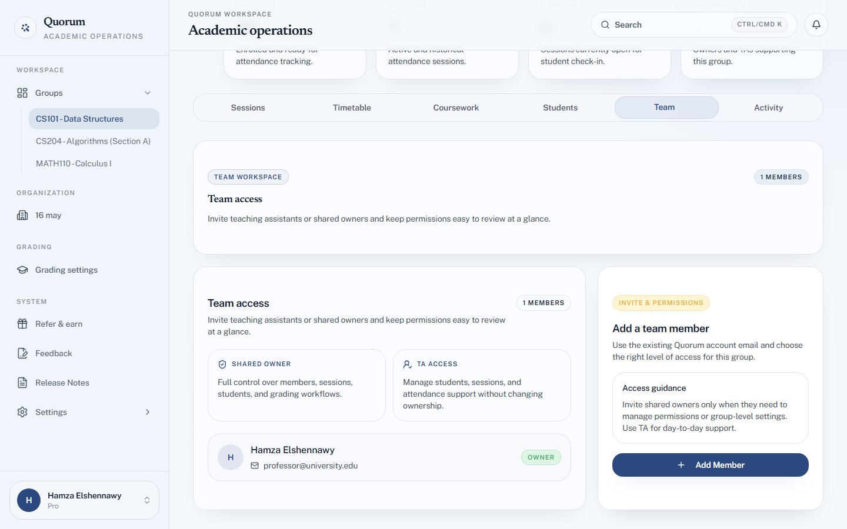Select CS204 - Algorithms (Section A)
This screenshot has width=847, height=529.
tap(94, 141)
